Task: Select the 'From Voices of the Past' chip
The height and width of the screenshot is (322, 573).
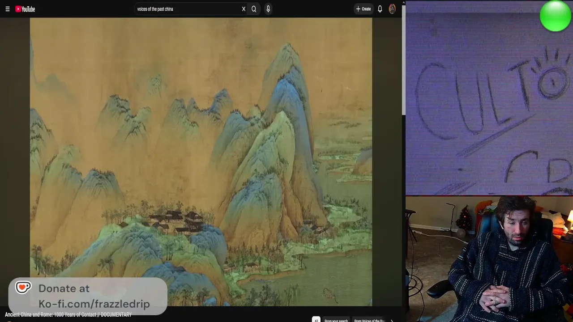Action: click(x=369, y=320)
